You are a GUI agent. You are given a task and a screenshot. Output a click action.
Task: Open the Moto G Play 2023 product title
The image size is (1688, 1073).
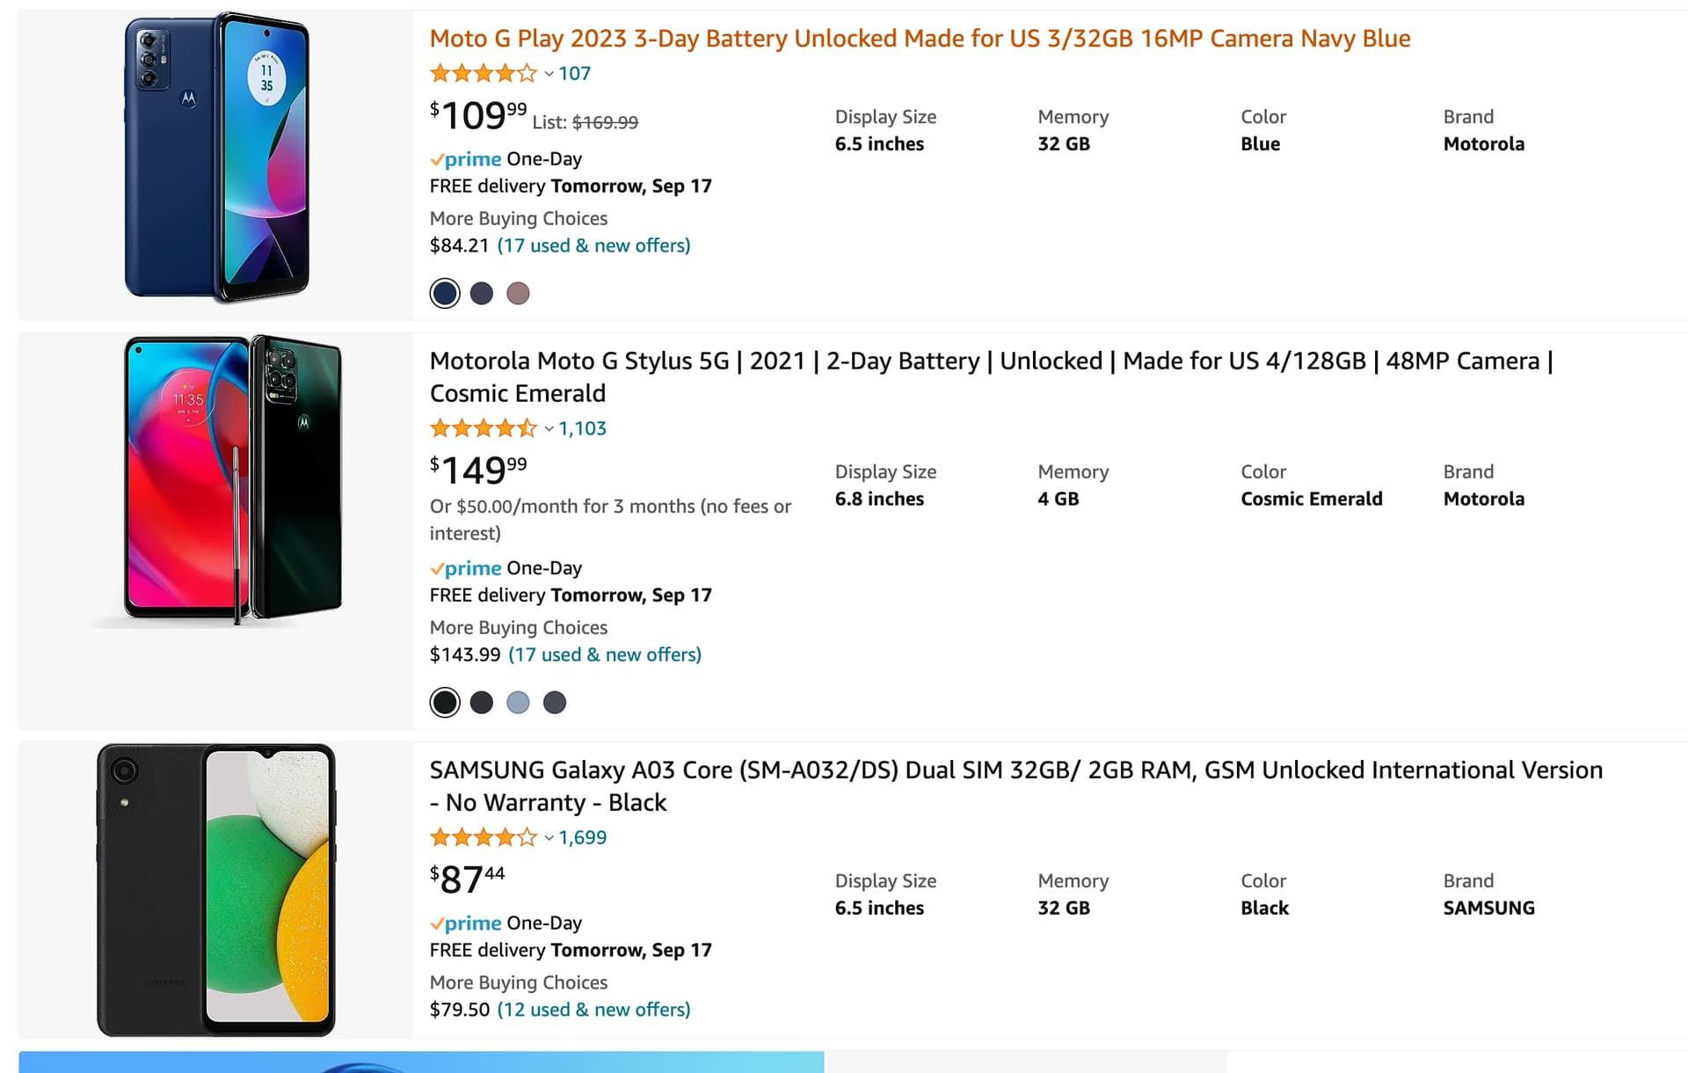(920, 39)
